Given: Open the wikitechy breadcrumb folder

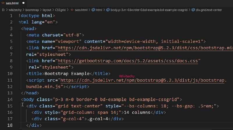Looking at the screenshot, I should [15, 10].
